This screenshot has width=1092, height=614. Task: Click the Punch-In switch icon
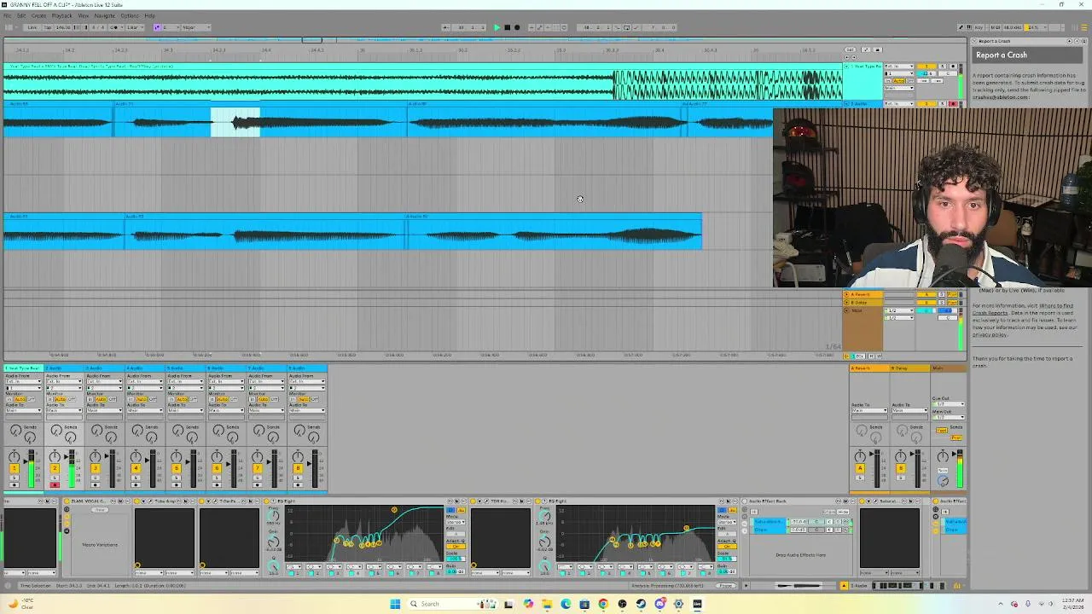pos(618,27)
